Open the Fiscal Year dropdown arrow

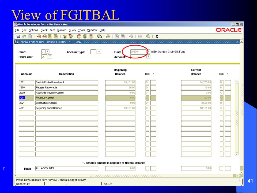(50, 57)
